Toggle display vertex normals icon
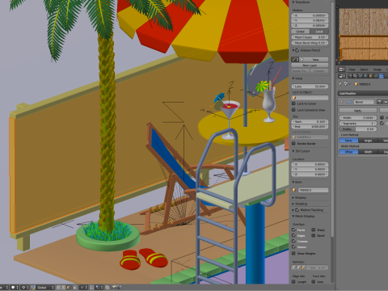 click(294, 268)
